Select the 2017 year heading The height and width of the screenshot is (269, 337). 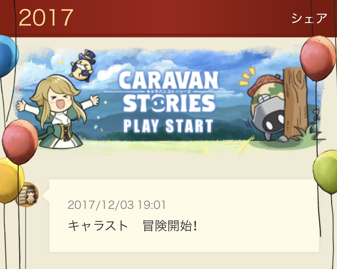[x=46, y=18]
